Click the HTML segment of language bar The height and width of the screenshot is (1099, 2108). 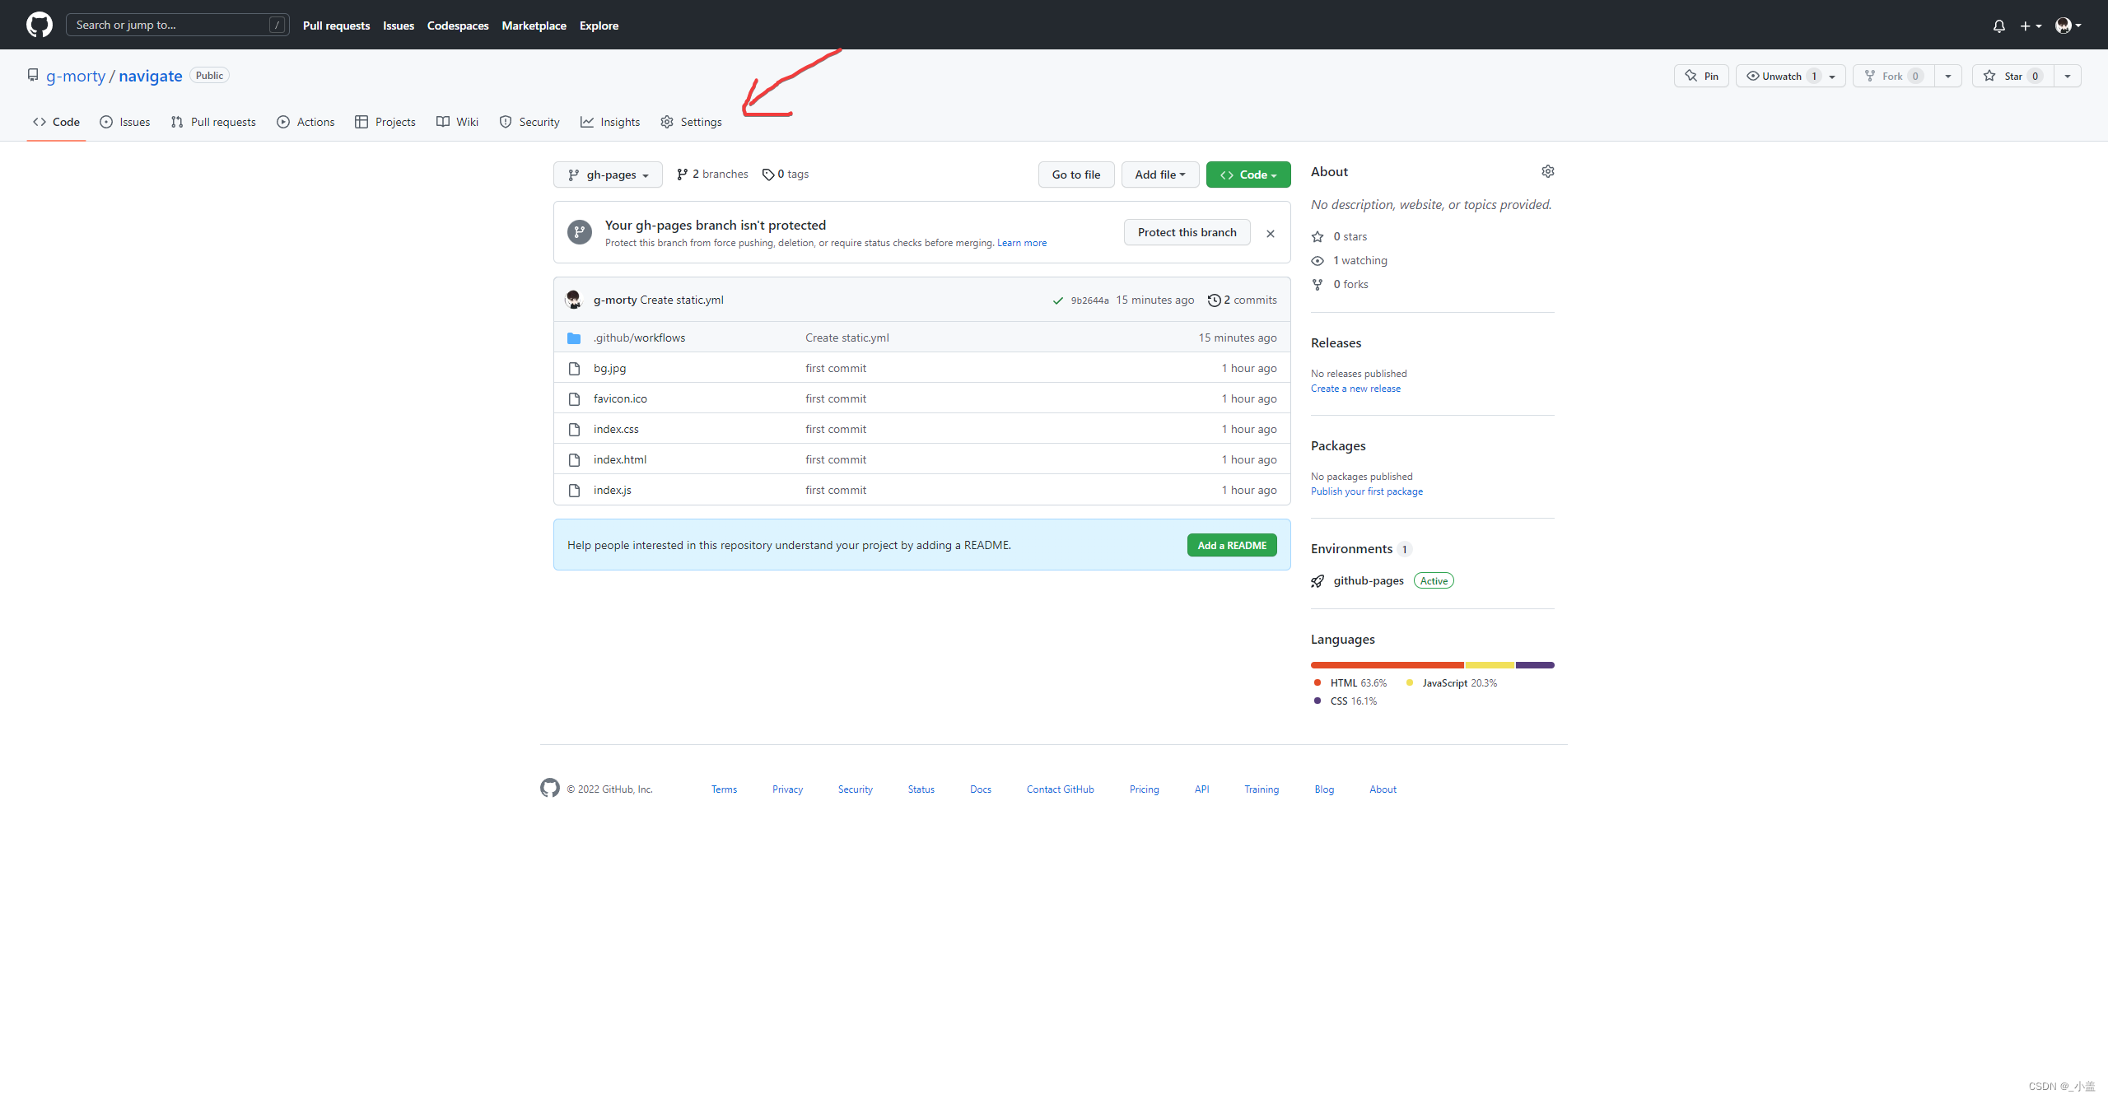[x=1387, y=664]
